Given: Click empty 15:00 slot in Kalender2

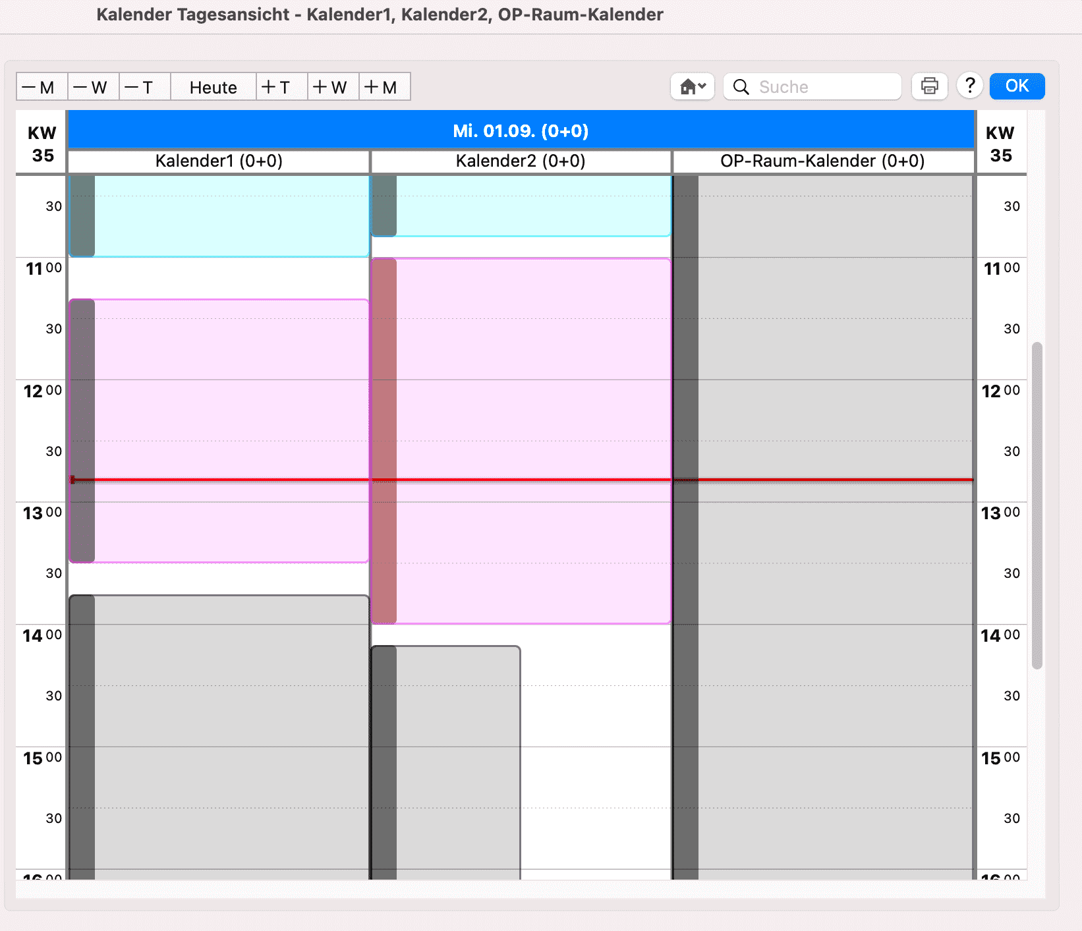Looking at the screenshot, I should coord(596,777).
